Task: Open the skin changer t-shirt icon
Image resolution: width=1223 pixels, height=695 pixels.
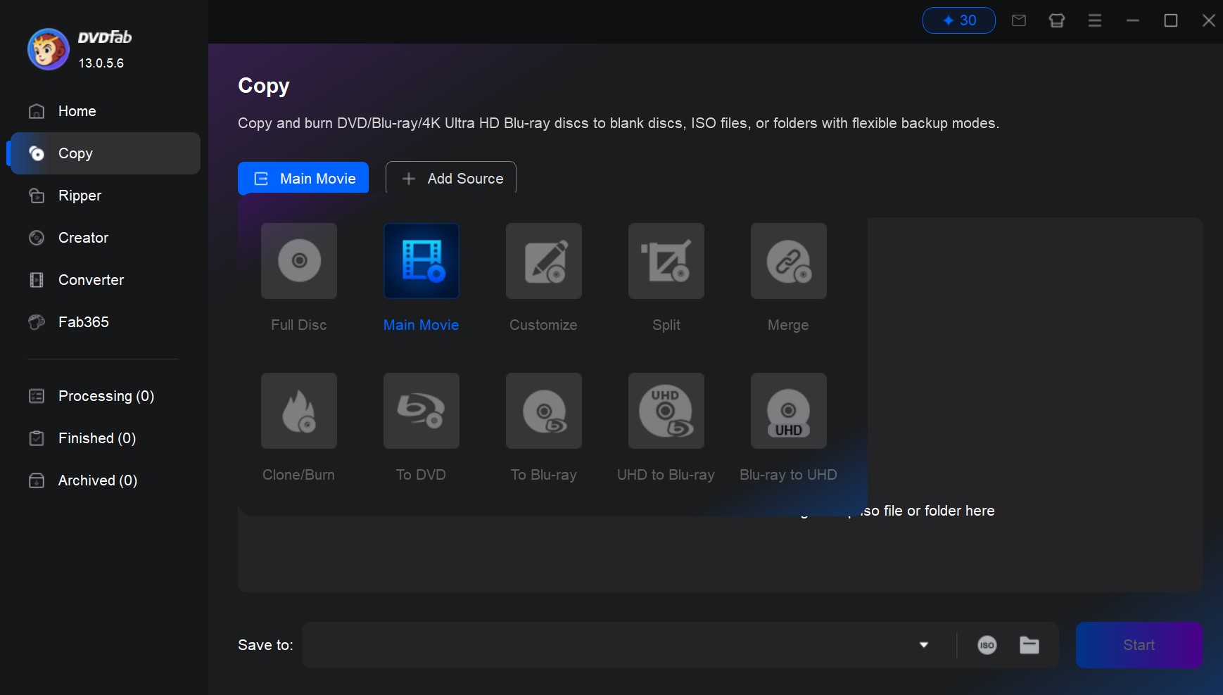Action: [1058, 20]
